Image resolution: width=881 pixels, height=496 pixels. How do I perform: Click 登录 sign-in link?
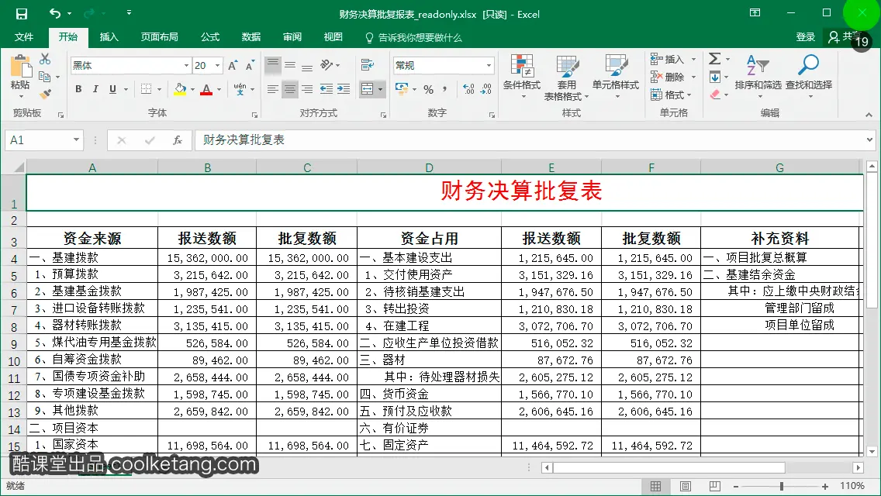pos(805,37)
